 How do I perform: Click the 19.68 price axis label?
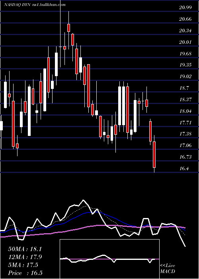coord(185,53)
